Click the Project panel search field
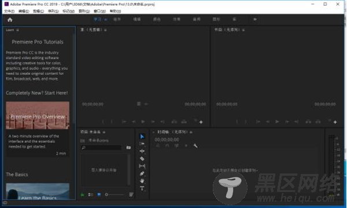Viewport: 347px width, 208px height. pos(101,148)
